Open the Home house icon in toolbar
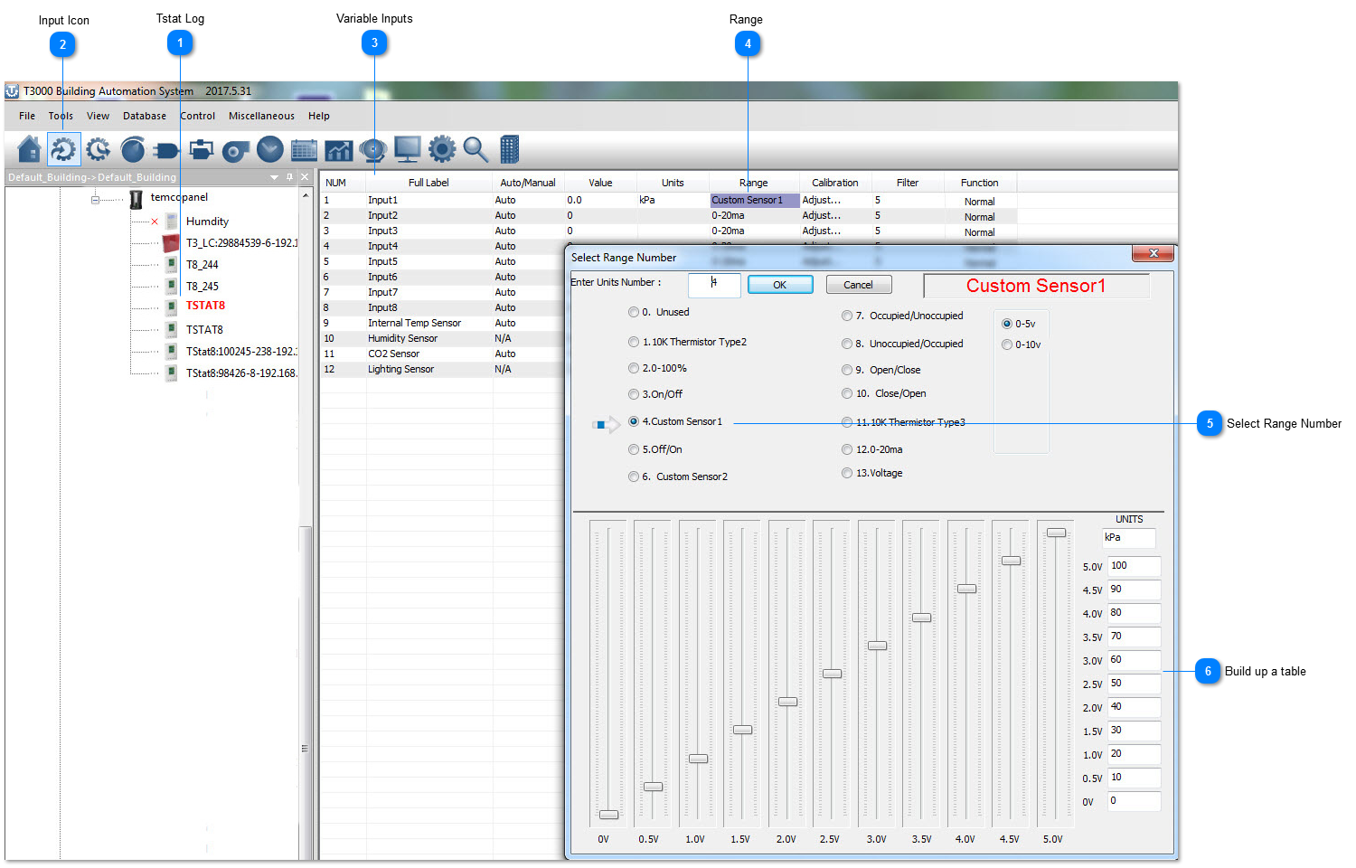Screen dimensions: 1356x868 (x=30, y=149)
